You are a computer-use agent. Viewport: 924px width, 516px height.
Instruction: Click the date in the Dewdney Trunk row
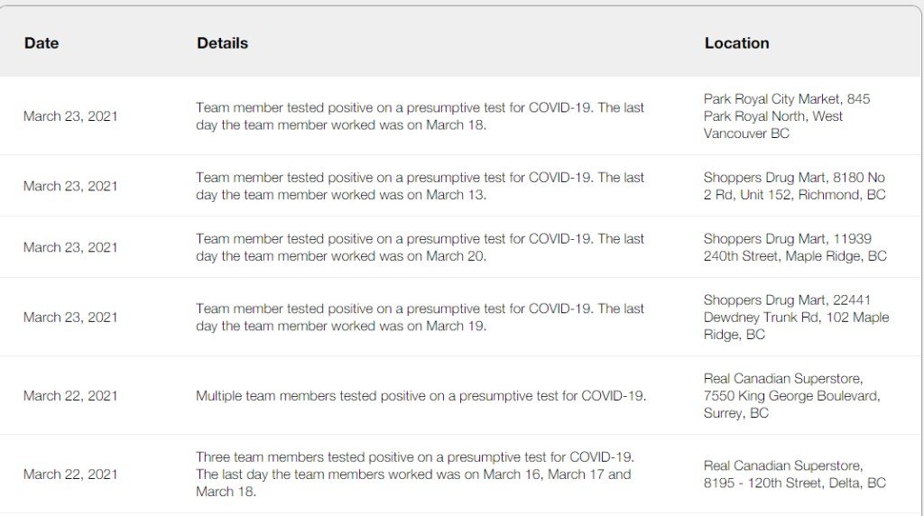pyautogui.click(x=70, y=317)
